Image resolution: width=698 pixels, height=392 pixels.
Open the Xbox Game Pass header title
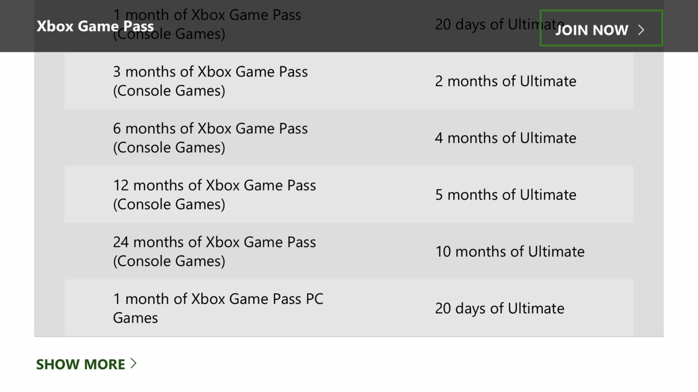[x=95, y=26]
